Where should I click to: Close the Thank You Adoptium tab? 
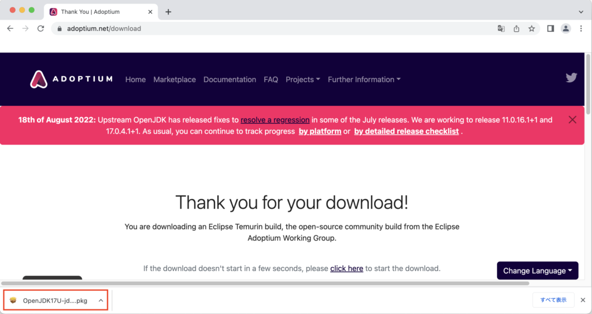point(150,12)
